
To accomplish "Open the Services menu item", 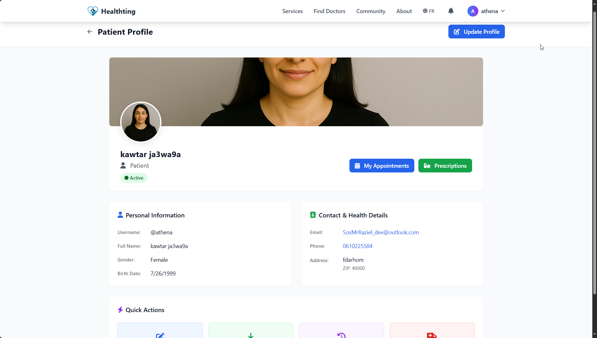I will tap(292, 11).
